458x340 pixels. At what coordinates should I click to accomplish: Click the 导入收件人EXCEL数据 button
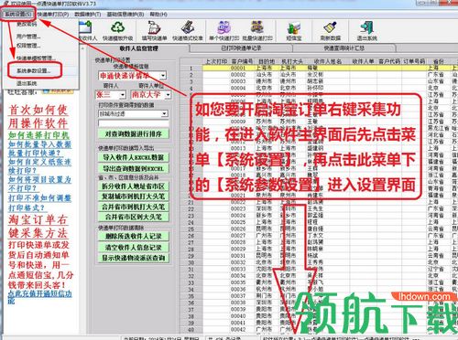(134, 157)
